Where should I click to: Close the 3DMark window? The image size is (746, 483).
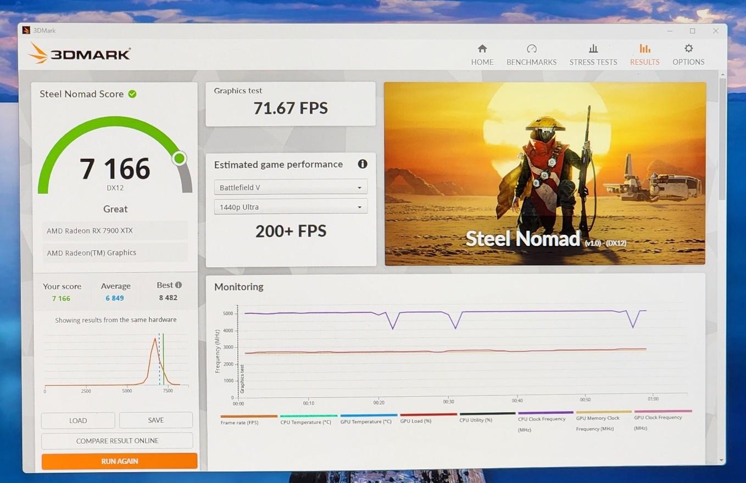(x=715, y=31)
